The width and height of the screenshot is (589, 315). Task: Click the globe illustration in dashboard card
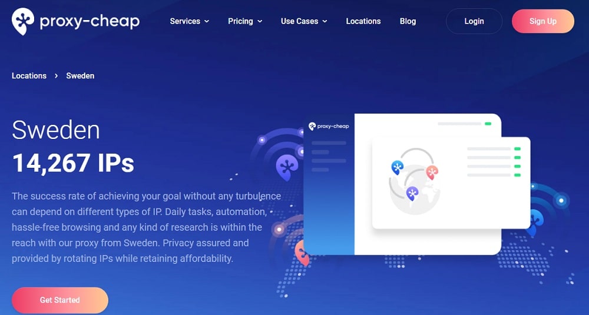click(415, 190)
